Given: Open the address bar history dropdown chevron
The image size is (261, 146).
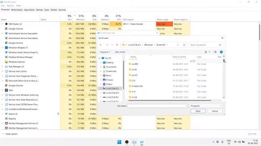Looking at the screenshot, I should [178, 45].
